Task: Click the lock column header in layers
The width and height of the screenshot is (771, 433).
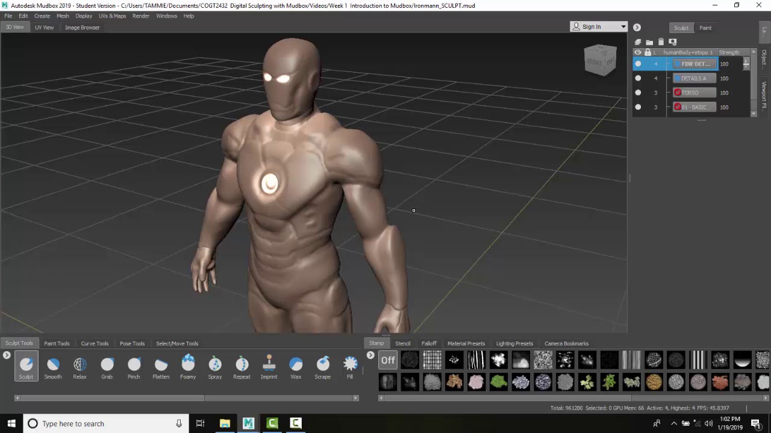Action: click(648, 52)
